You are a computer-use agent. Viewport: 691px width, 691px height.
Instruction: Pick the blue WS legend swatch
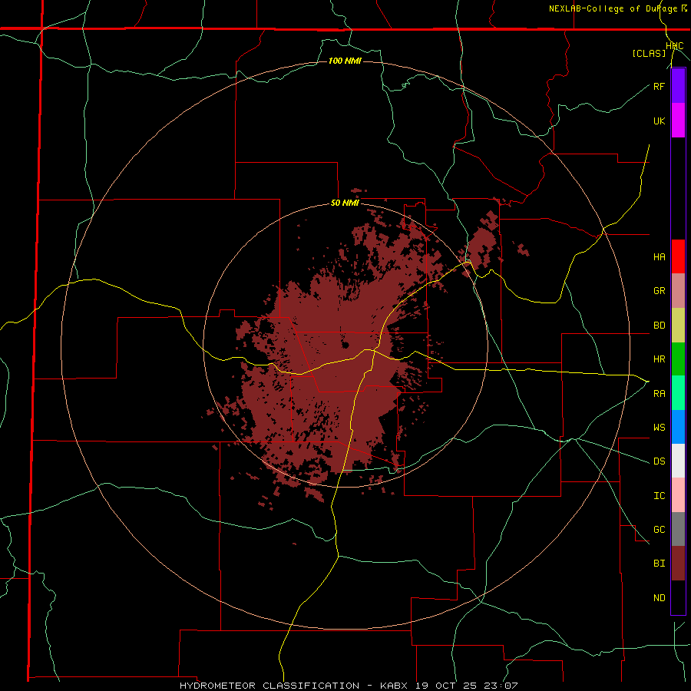pyautogui.click(x=678, y=427)
